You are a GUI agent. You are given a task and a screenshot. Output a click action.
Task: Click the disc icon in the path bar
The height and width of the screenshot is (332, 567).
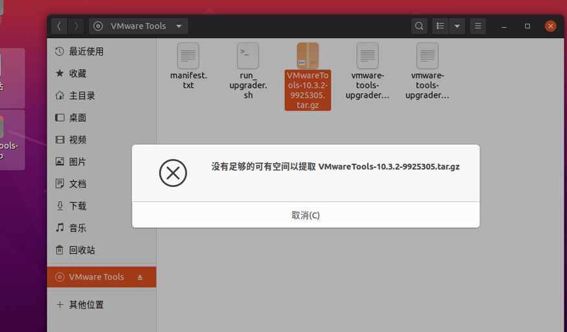(98, 26)
